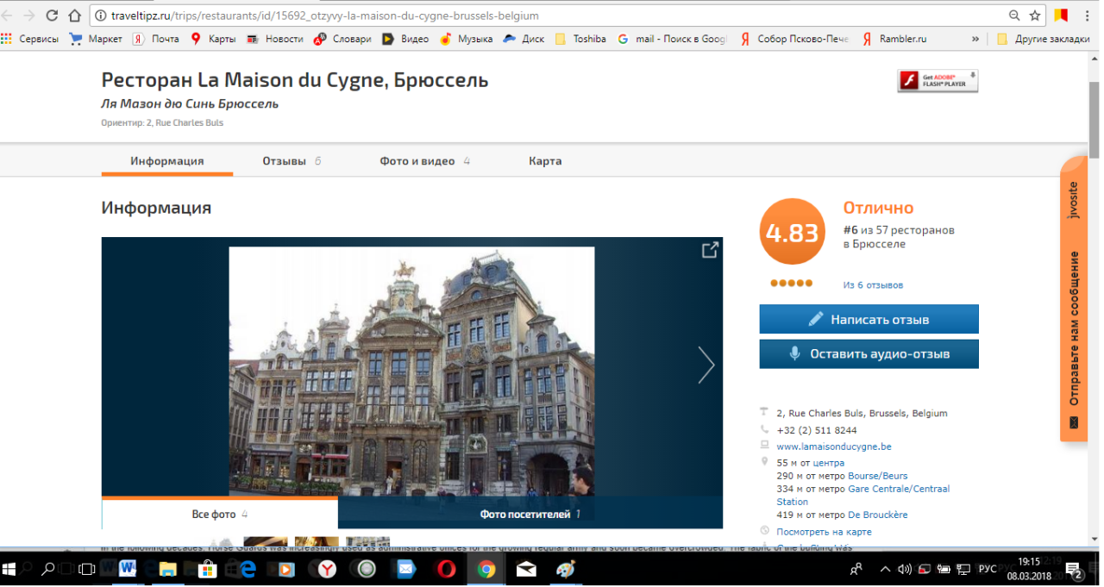Select the Все фото tab

(220, 514)
